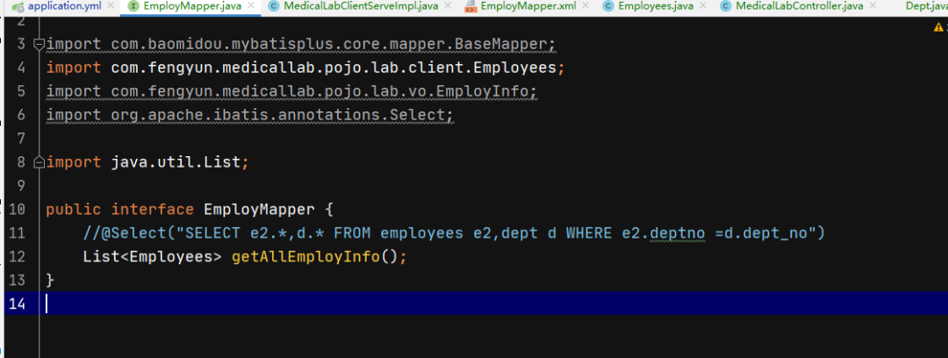Open the MedicalLabClientServeImpl.java tab
948x358 pixels.
tap(363, 7)
